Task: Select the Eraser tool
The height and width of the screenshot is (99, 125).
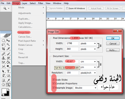Action: coord(3,62)
